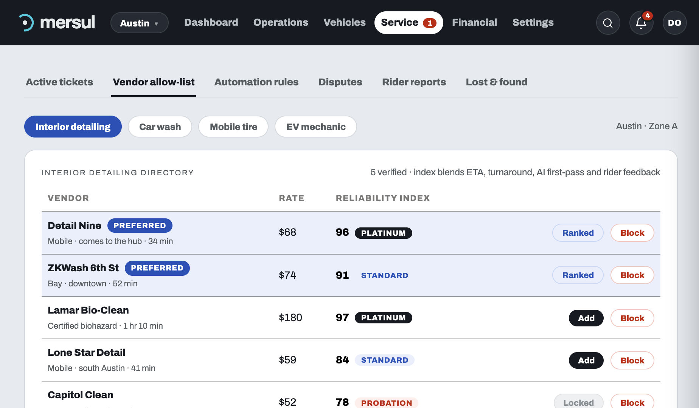Click INTERIOR DETAILING DIRECTORY heading

pyautogui.click(x=118, y=173)
